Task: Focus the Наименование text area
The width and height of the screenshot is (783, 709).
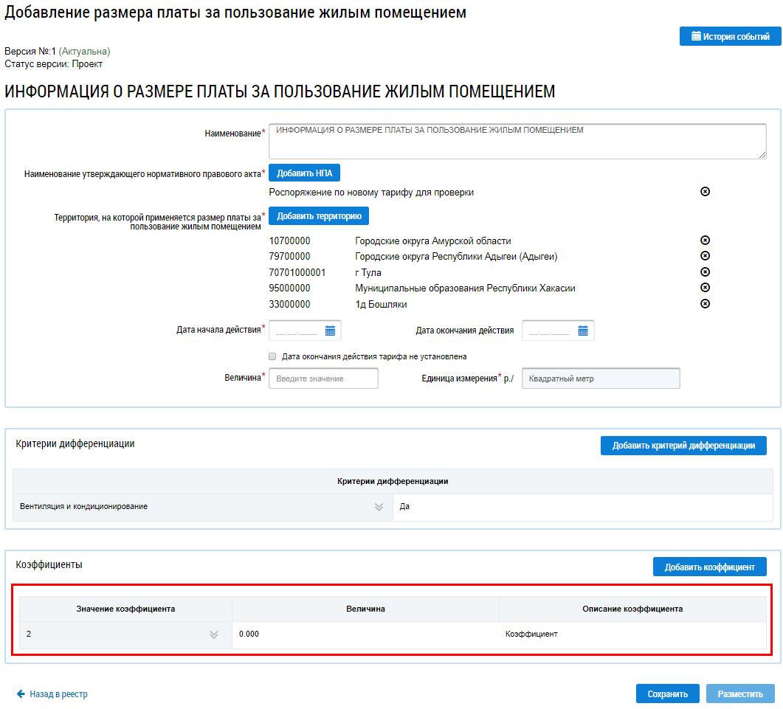Action: (x=517, y=142)
